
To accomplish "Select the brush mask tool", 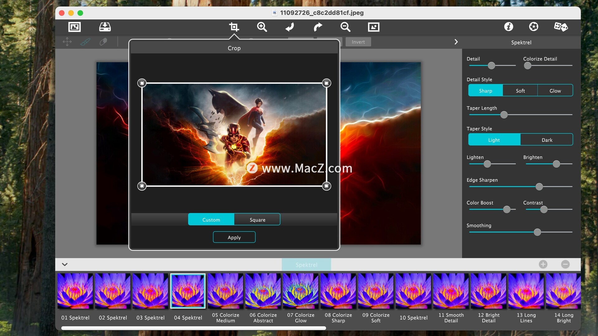I will [x=85, y=42].
